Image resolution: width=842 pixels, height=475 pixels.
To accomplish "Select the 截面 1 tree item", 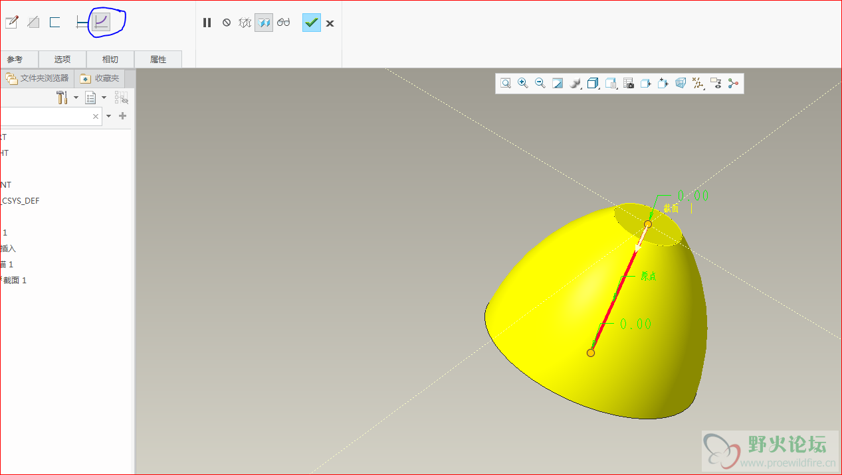I will coord(14,280).
